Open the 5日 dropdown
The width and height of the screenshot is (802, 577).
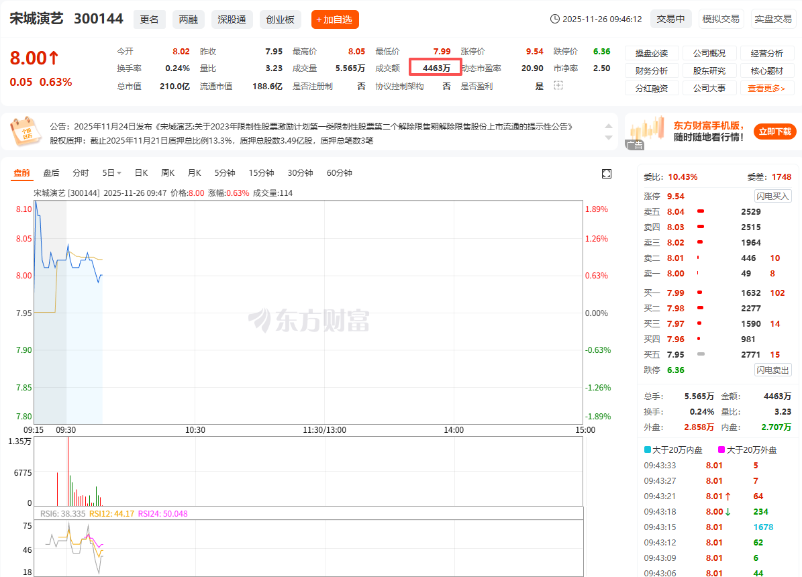click(111, 173)
